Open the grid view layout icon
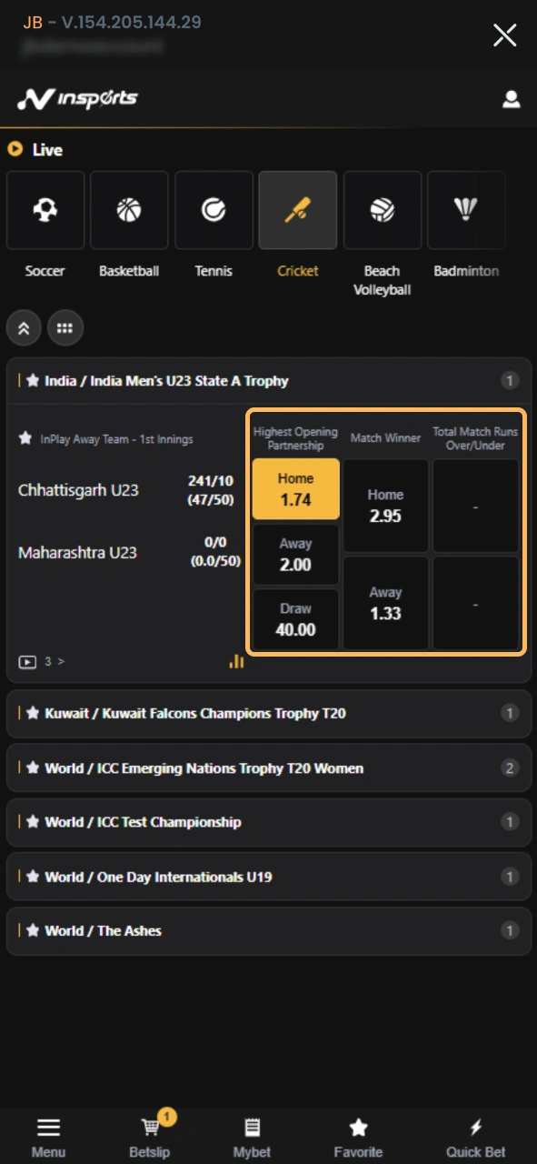Image resolution: width=537 pixels, height=1164 pixels. click(x=65, y=327)
